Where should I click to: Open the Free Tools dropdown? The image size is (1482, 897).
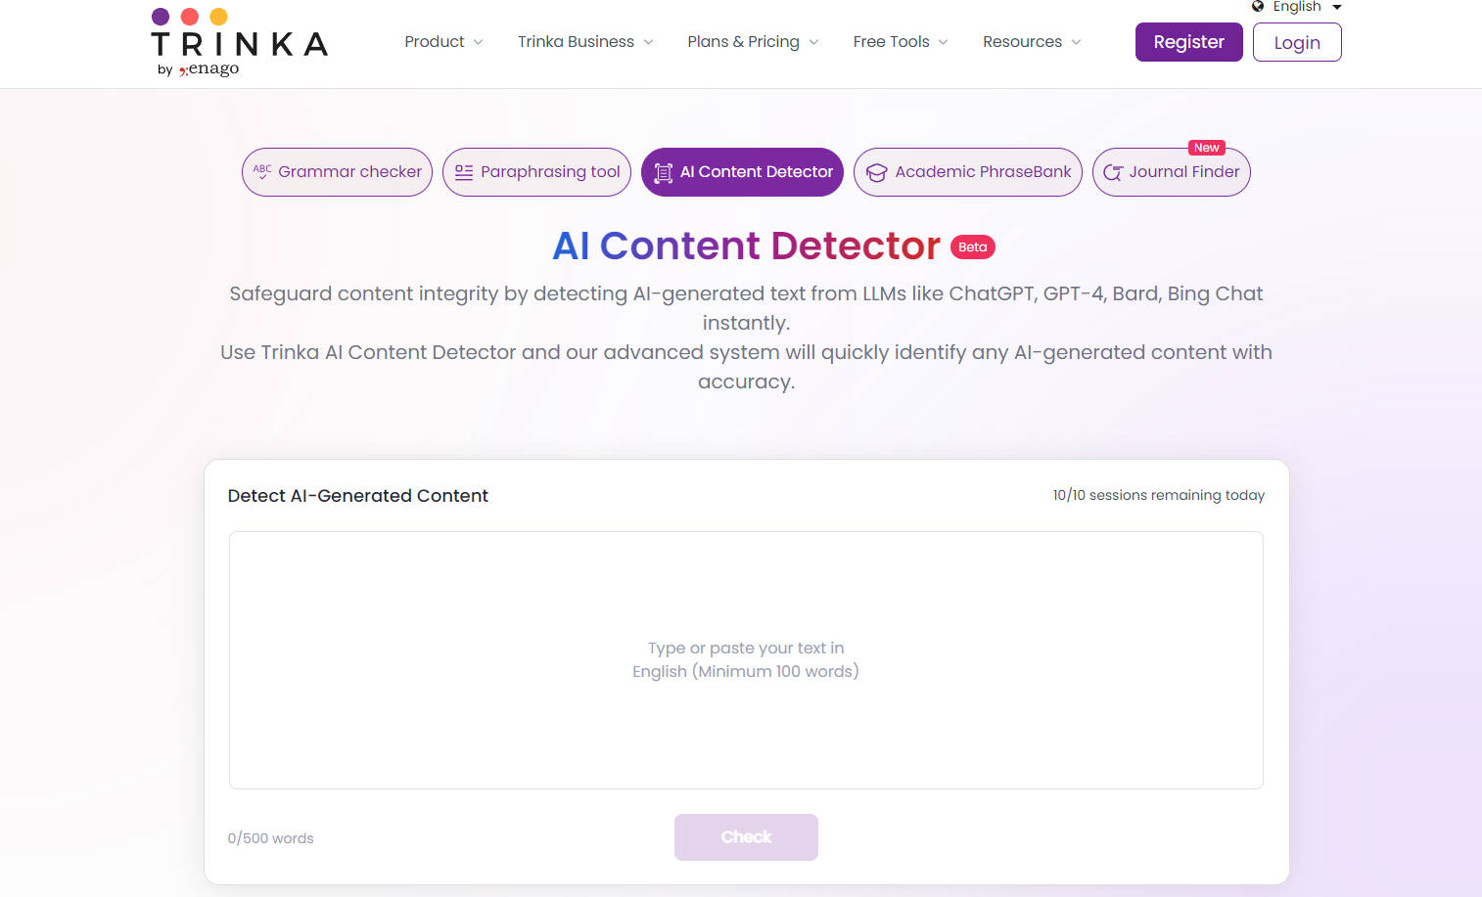[899, 41]
